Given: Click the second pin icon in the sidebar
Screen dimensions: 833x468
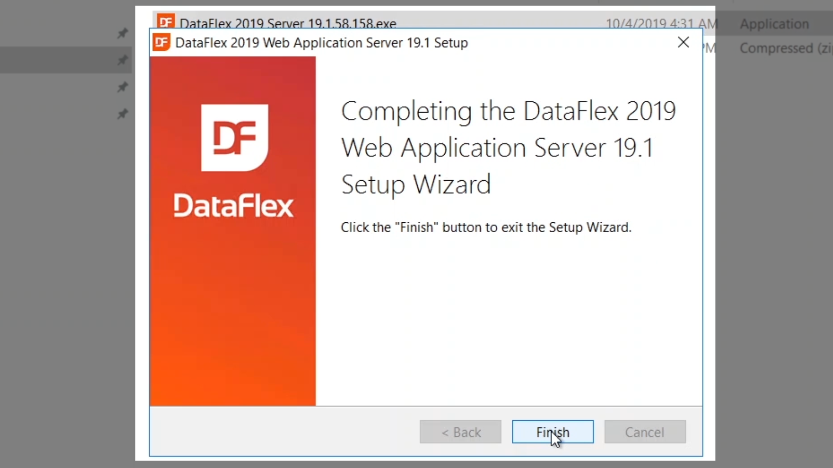Looking at the screenshot, I should tap(123, 60).
